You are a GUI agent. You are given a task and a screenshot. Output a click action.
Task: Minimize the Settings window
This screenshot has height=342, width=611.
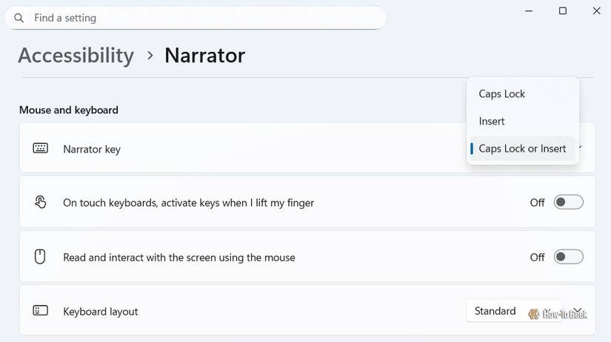point(529,10)
